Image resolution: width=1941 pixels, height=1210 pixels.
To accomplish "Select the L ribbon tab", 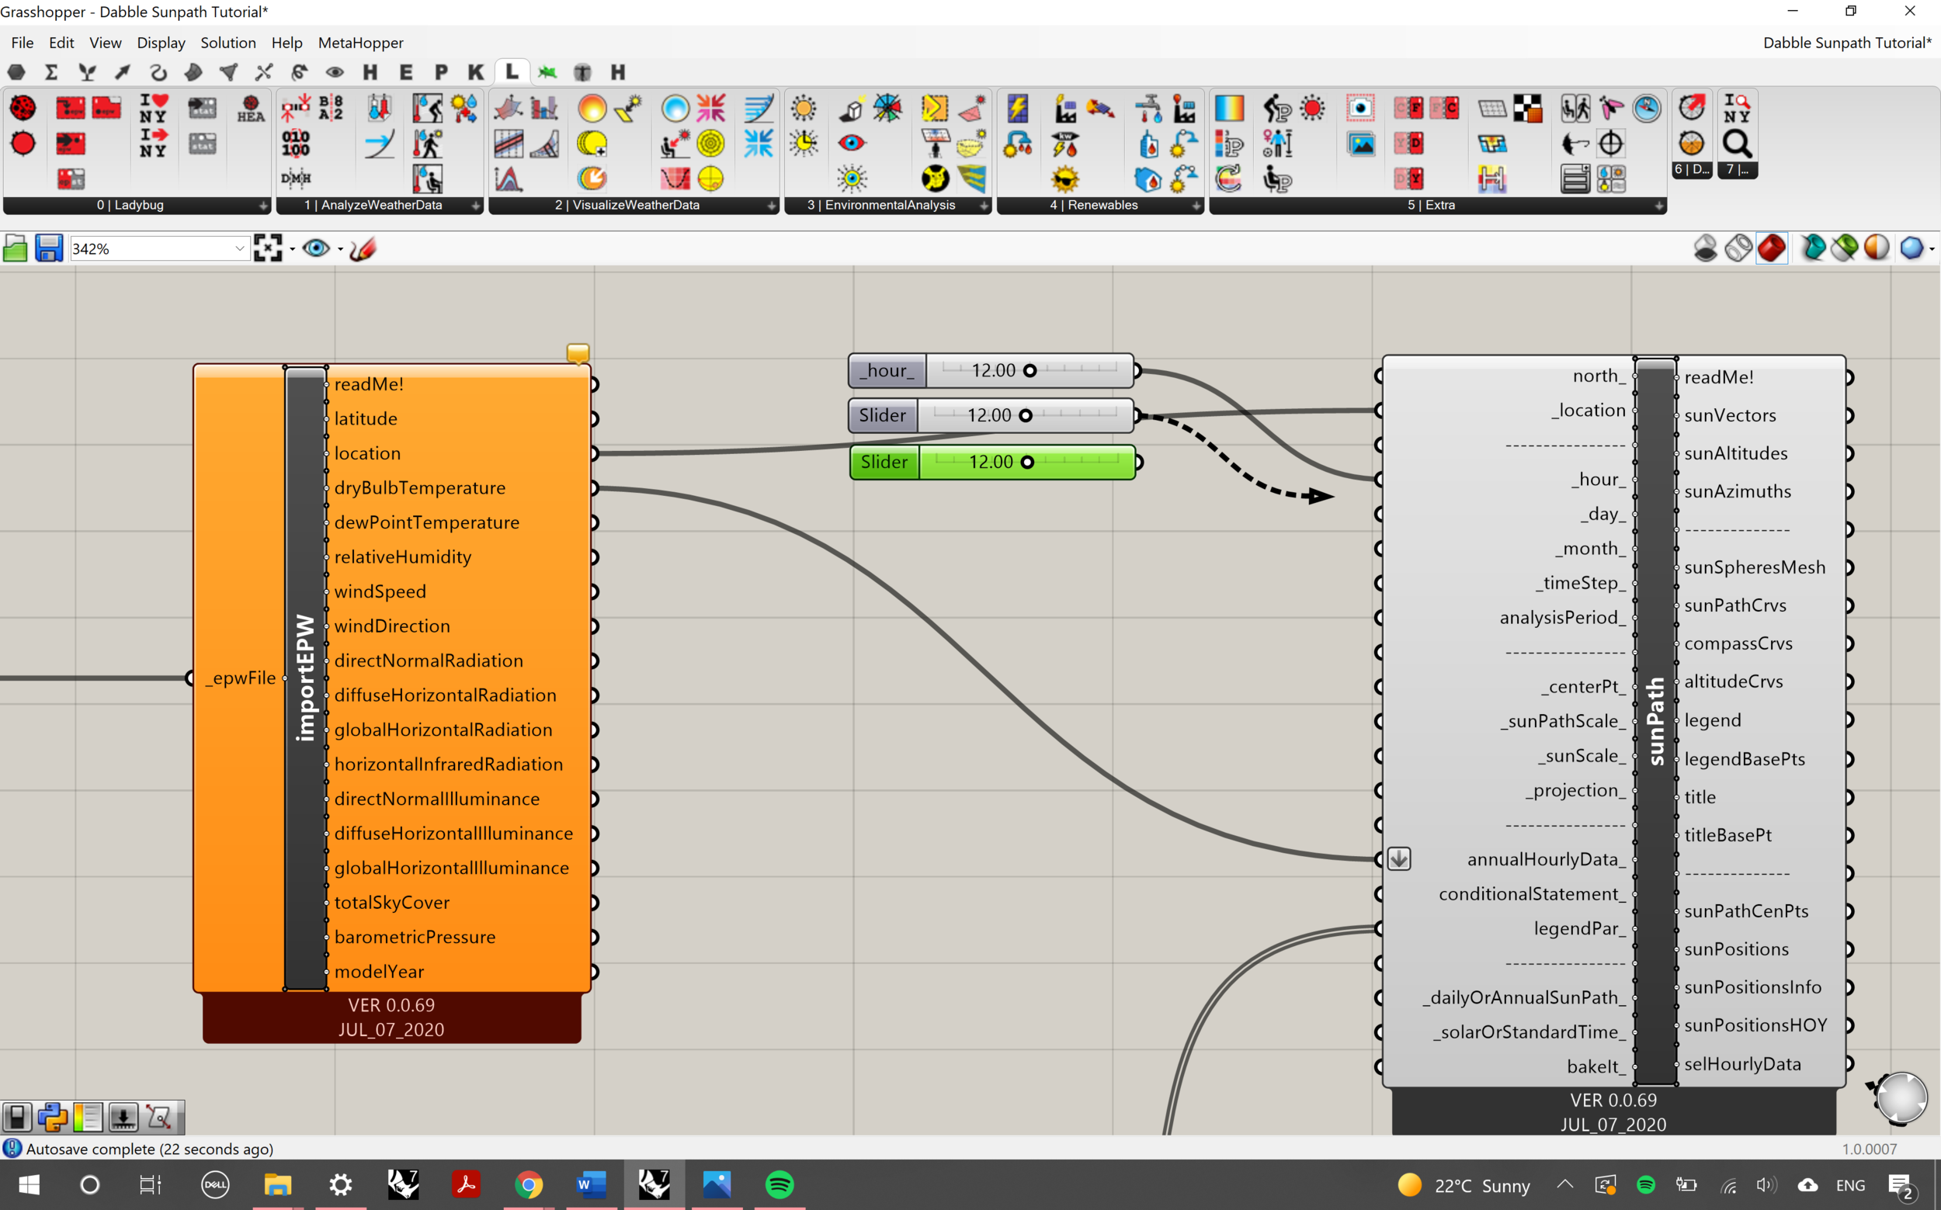I will (512, 71).
